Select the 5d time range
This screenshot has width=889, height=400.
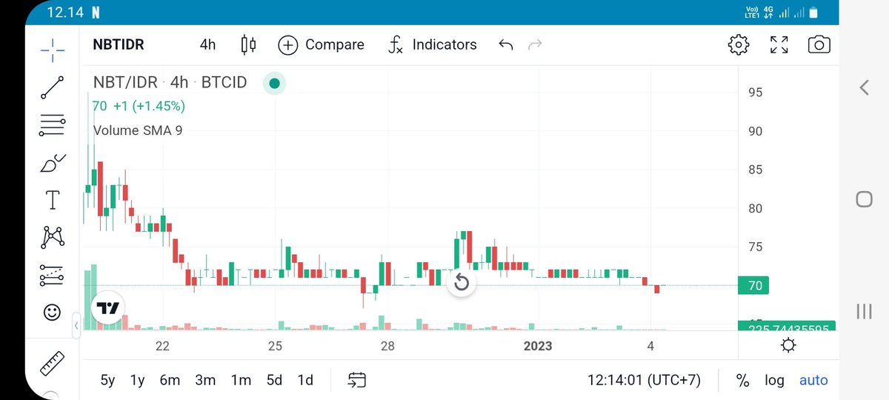274,380
